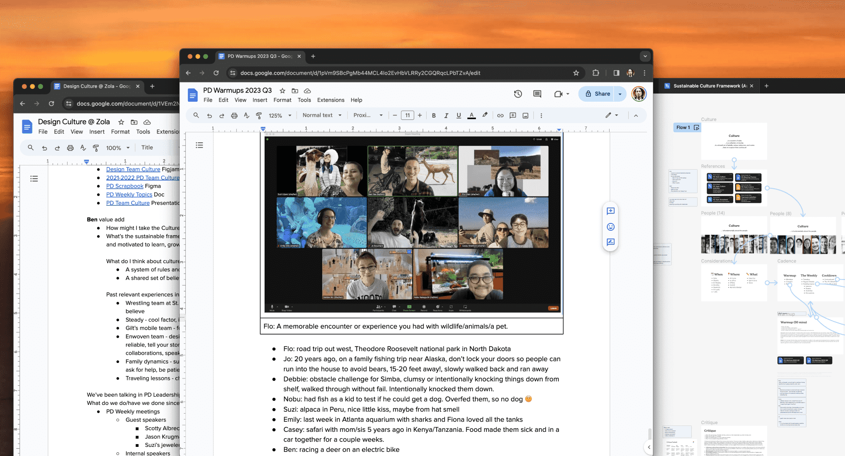Open the PD Scrapbook link

pyautogui.click(x=125, y=186)
